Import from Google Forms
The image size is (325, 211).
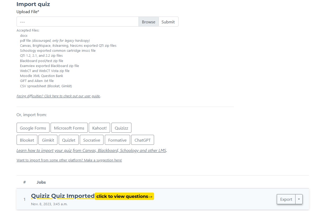33,128
